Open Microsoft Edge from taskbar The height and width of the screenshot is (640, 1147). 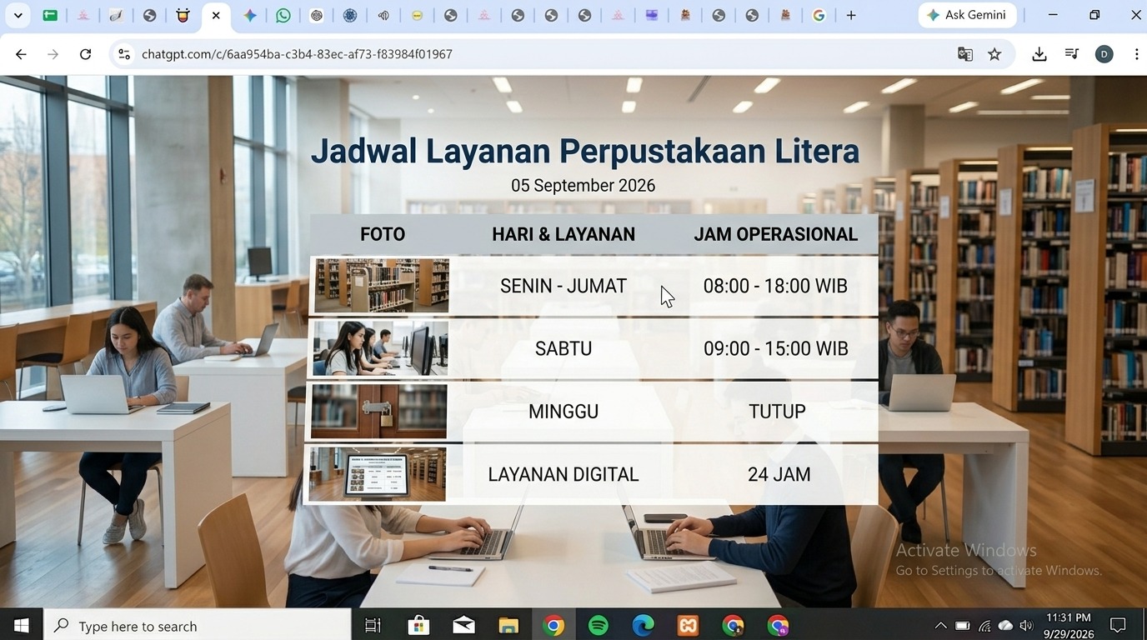tap(644, 625)
